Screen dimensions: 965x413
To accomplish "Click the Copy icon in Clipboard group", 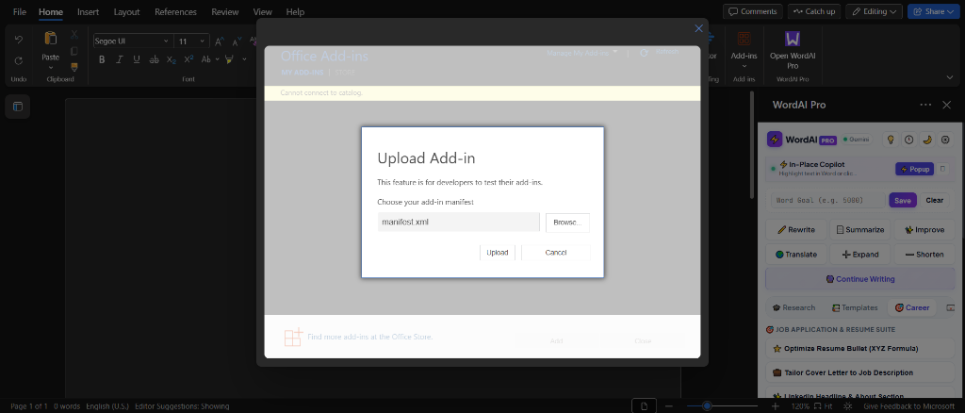I will point(74,51).
